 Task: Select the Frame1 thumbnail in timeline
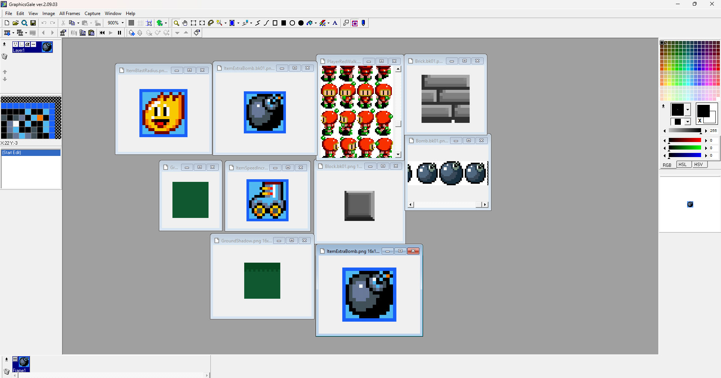click(21, 364)
